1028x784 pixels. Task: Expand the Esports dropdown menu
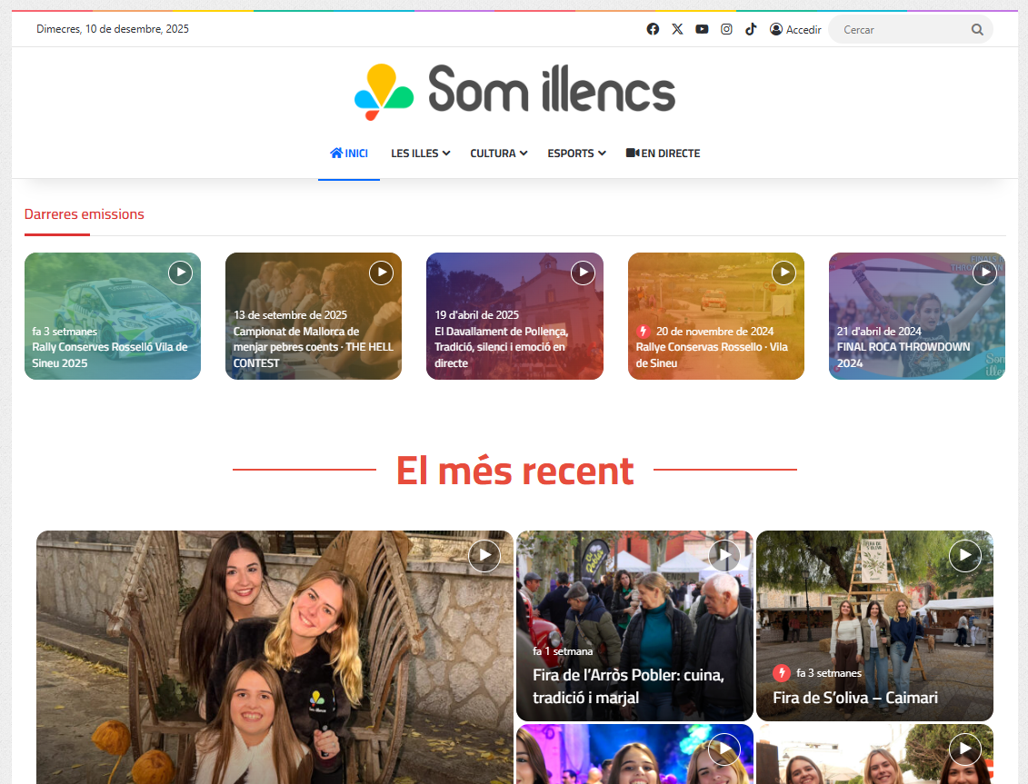(x=576, y=154)
